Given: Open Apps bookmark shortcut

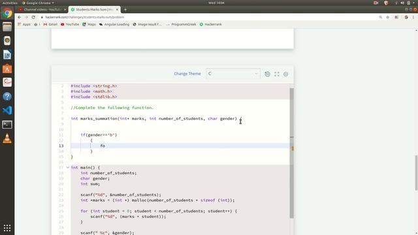Looking at the screenshot, I should (24, 24).
